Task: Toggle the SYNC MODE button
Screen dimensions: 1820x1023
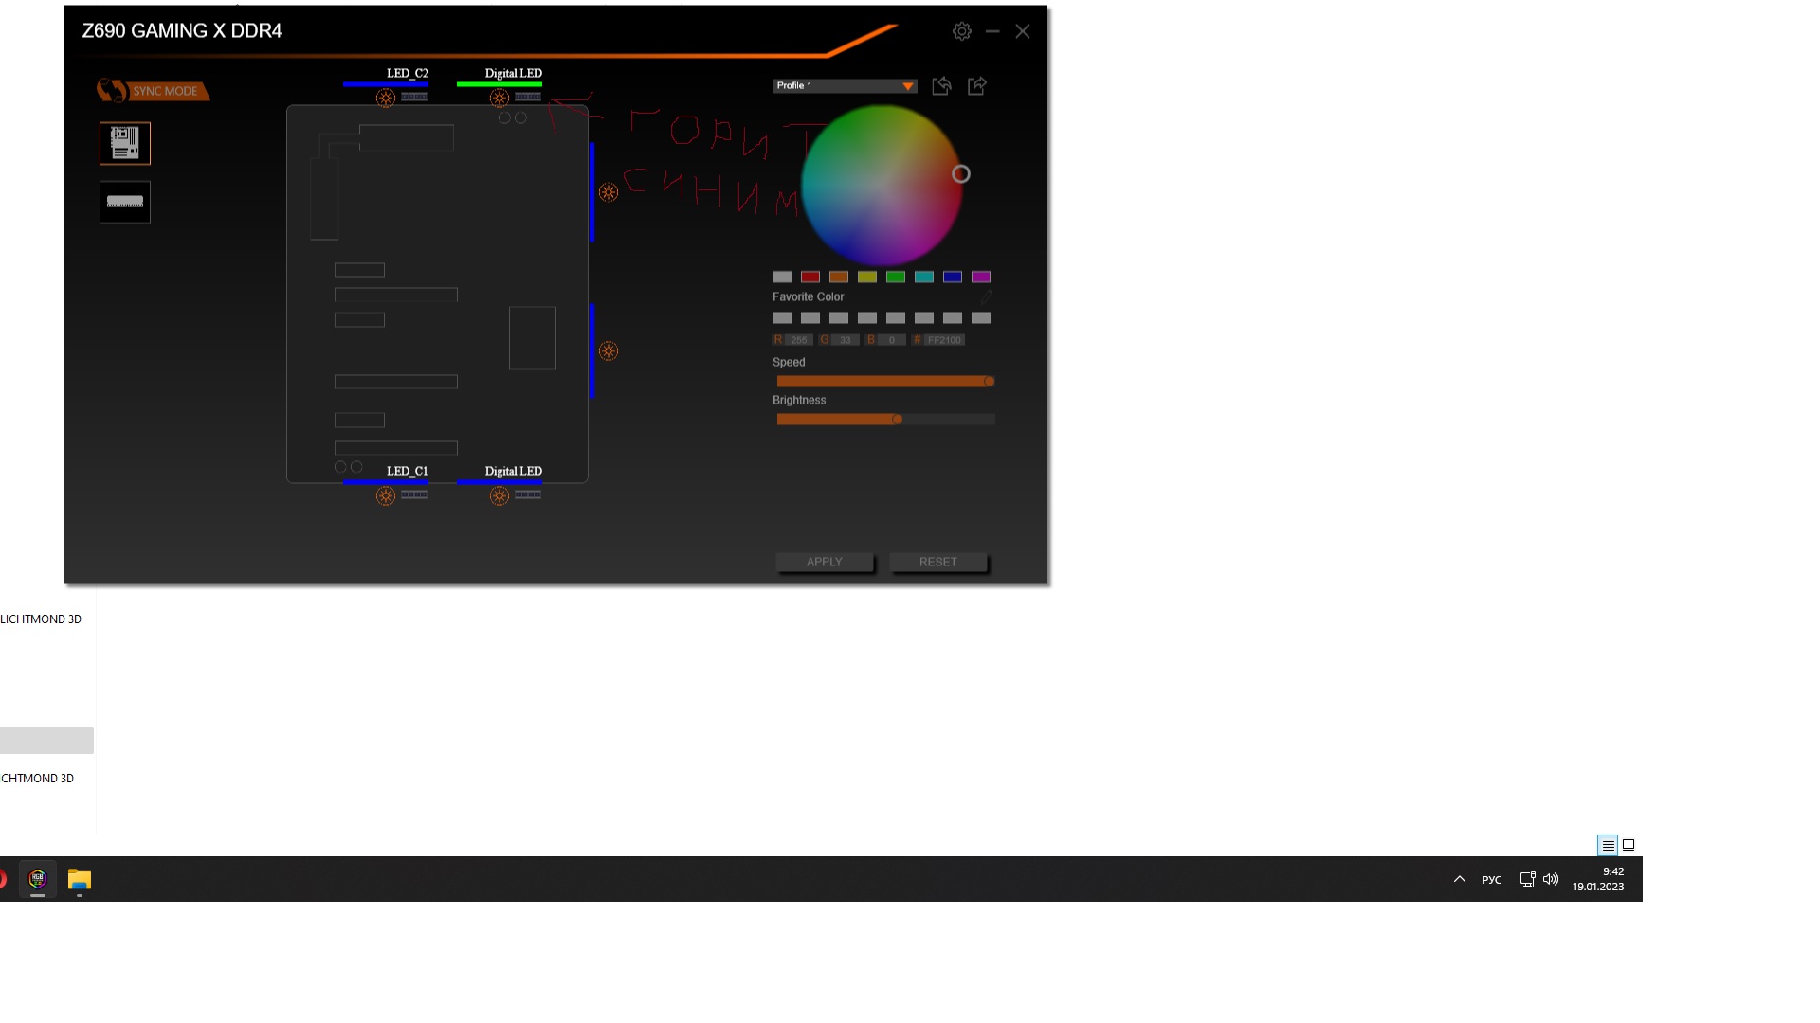Action: 155,91
